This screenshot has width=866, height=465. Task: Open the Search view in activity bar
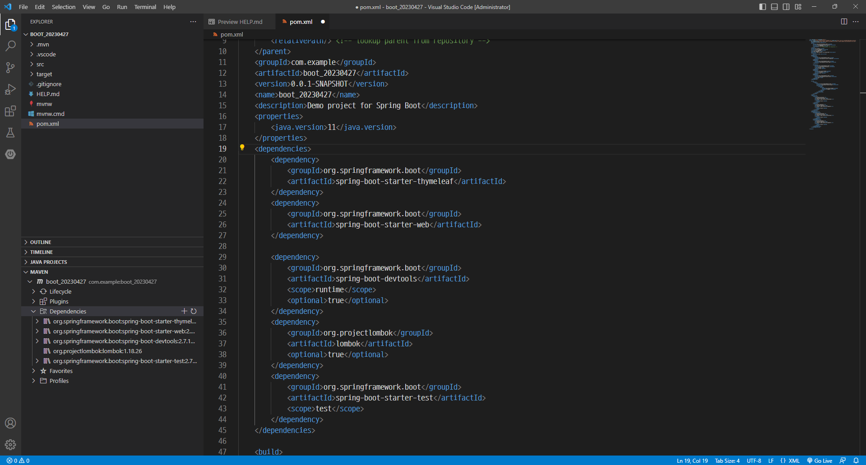point(10,46)
